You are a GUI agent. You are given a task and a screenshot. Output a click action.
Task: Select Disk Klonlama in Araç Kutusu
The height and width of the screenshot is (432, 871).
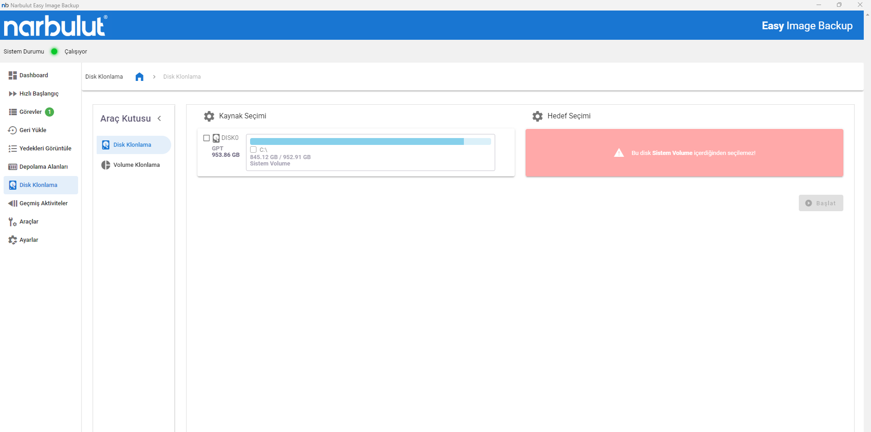(132, 145)
